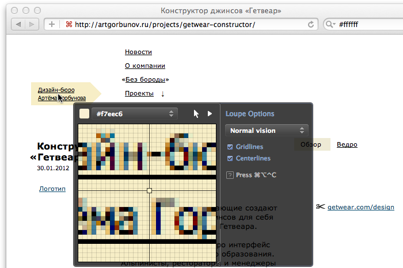
Task: Collapse loupe options with the triangle icon
Action: point(210,114)
